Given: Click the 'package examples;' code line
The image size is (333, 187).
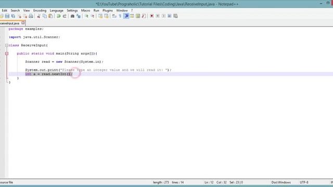Looking at the screenshot, I should (x=26, y=29).
